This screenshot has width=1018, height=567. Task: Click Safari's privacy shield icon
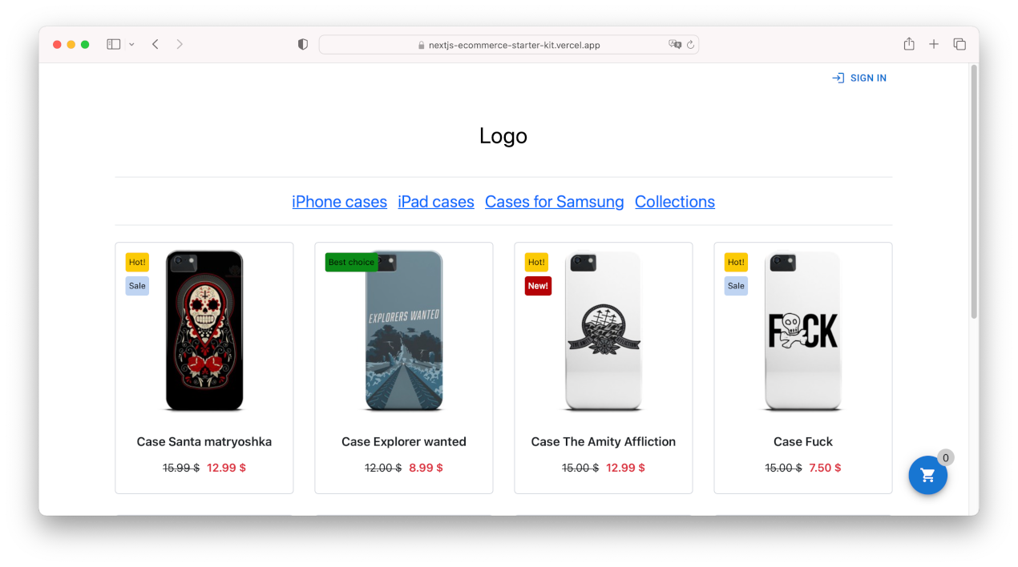302,44
